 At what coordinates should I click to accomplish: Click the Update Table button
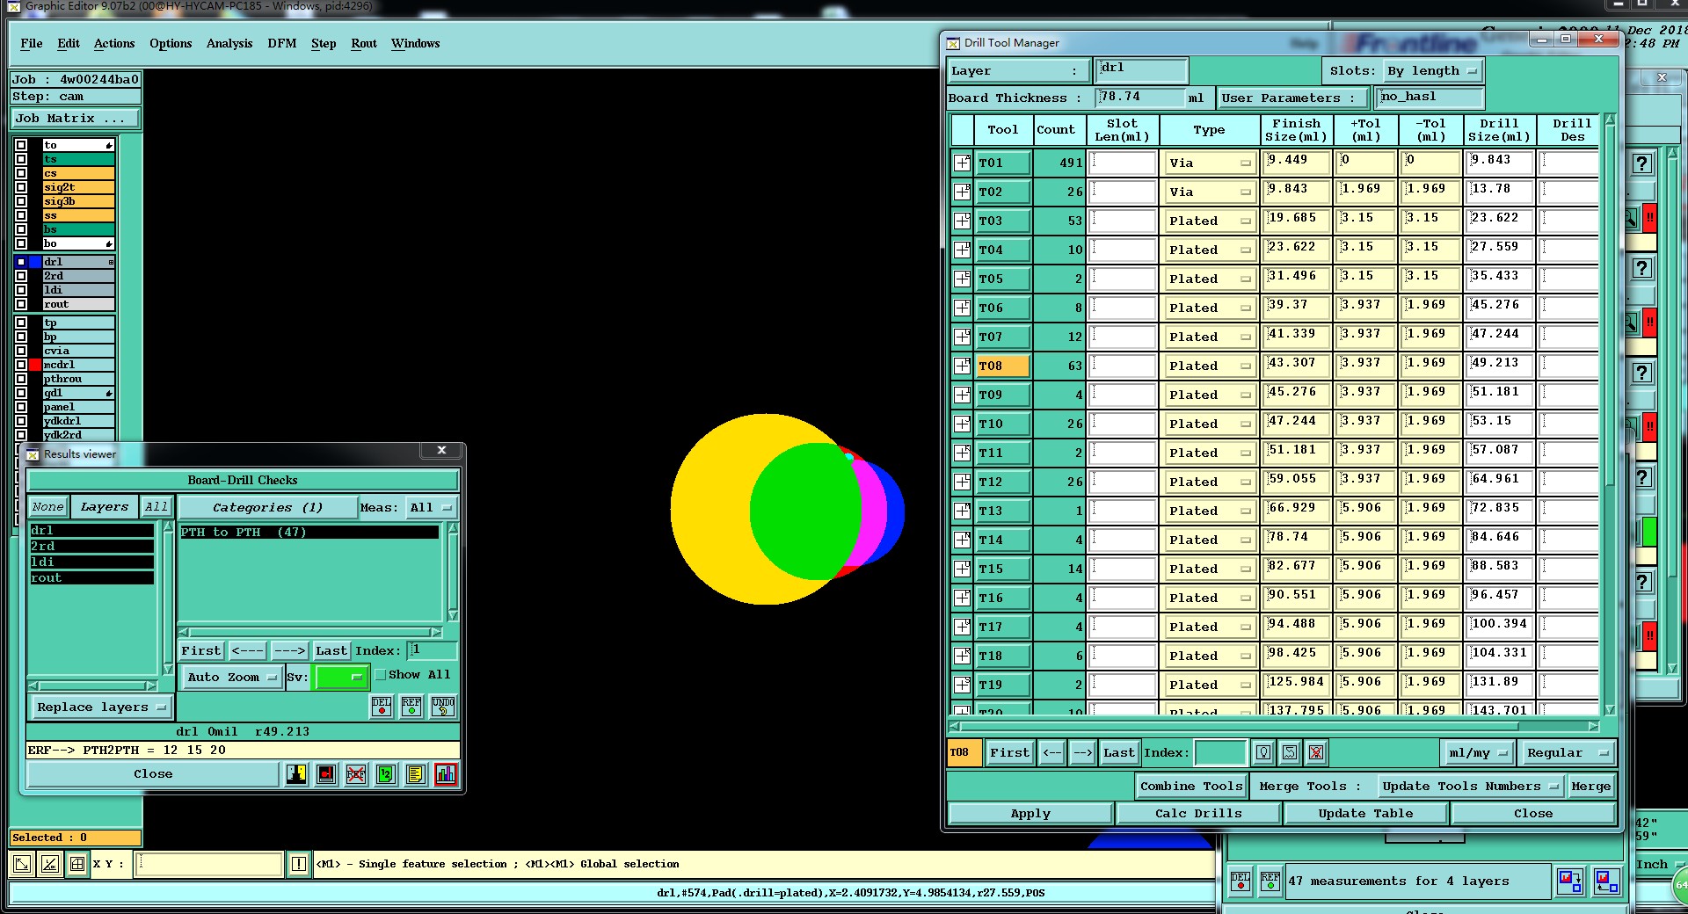[1365, 813]
